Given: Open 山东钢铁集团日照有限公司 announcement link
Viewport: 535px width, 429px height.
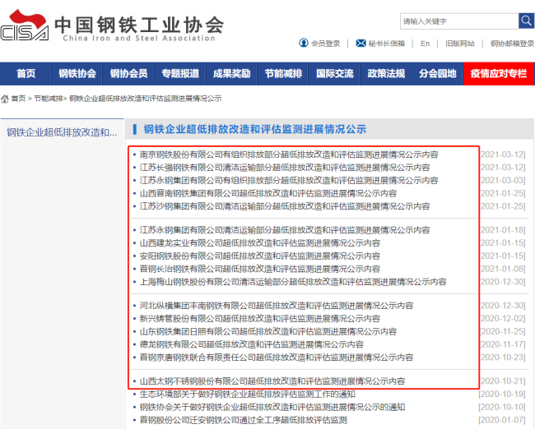Looking at the screenshot, I should pyautogui.click(x=268, y=331).
